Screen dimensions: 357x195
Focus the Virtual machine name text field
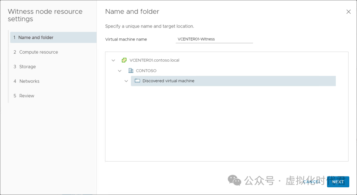(214, 39)
